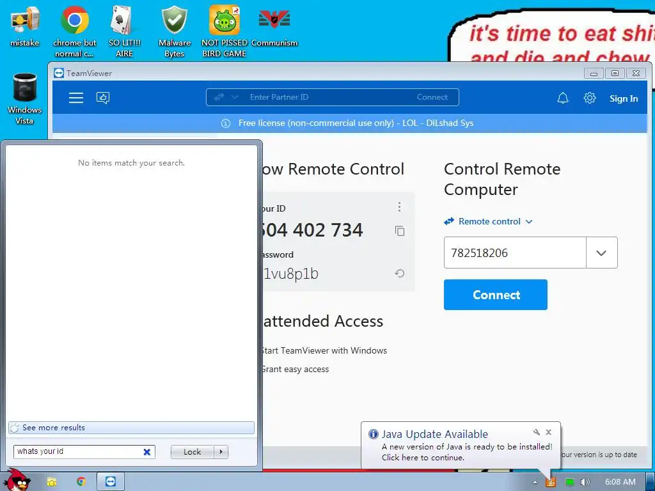Click the partner ID field containing 782518206
The height and width of the screenshot is (491, 655).
pyautogui.click(x=515, y=253)
